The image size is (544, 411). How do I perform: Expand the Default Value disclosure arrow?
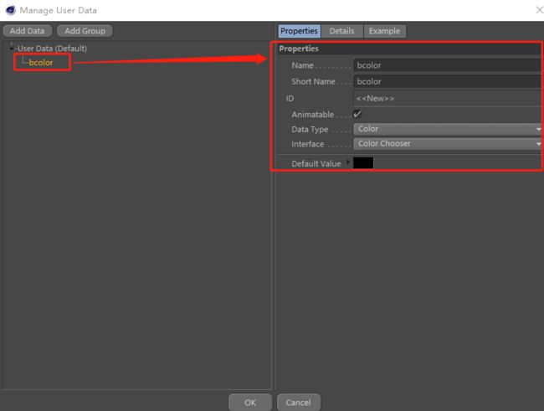pyautogui.click(x=347, y=162)
